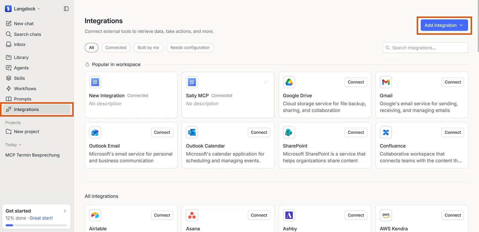The height and width of the screenshot is (232, 479).
Task: Click the New project folder-plus icon
Action: (x=9, y=132)
